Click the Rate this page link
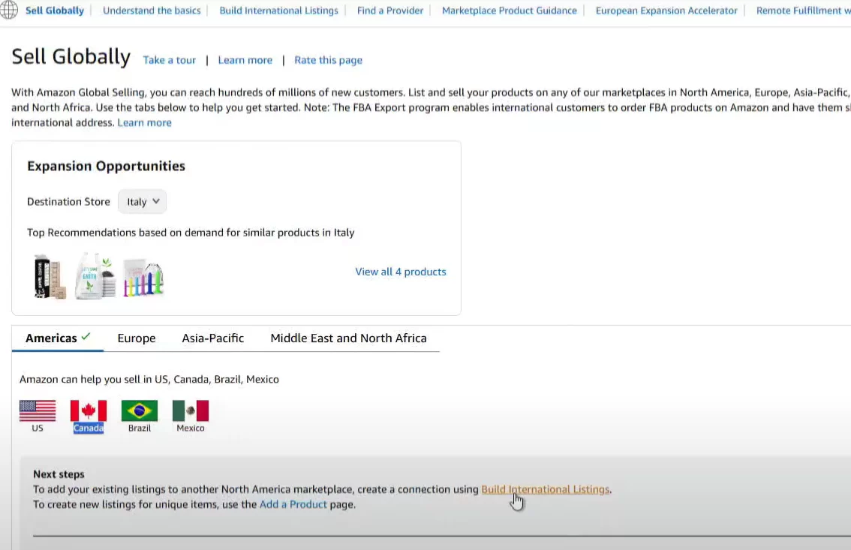This screenshot has width=851, height=550. pyautogui.click(x=329, y=60)
